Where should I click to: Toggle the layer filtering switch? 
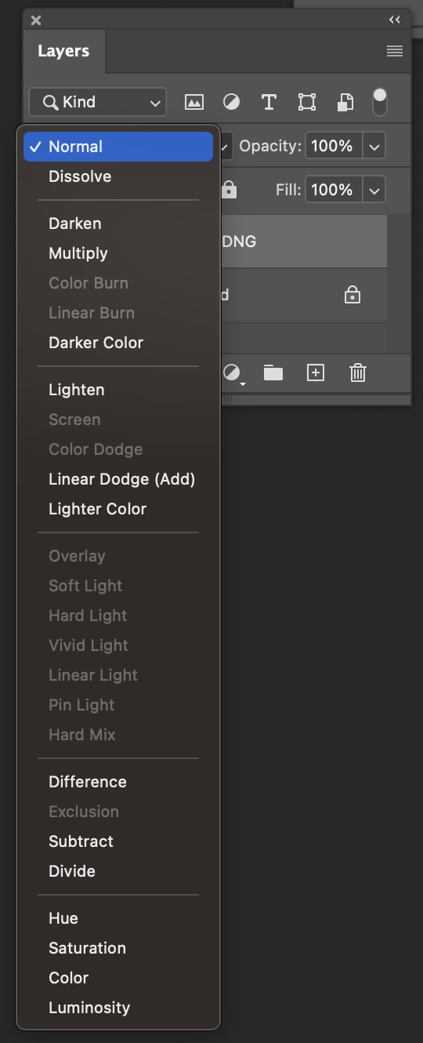[x=379, y=102]
